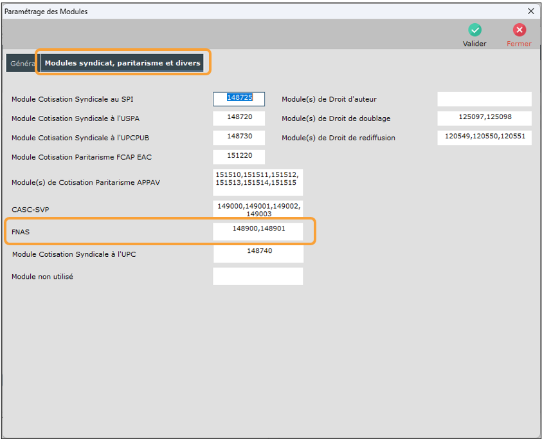Viewport: 542px width, 439px height.
Task: Click the UPCPUB module field 148730
Action: click(x=239, y=138)
